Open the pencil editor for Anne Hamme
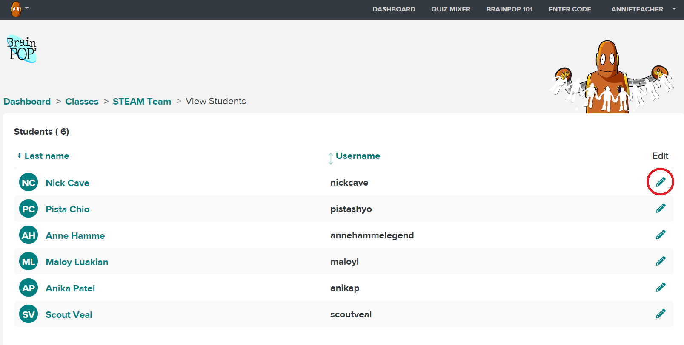 [x=660, y=235]
